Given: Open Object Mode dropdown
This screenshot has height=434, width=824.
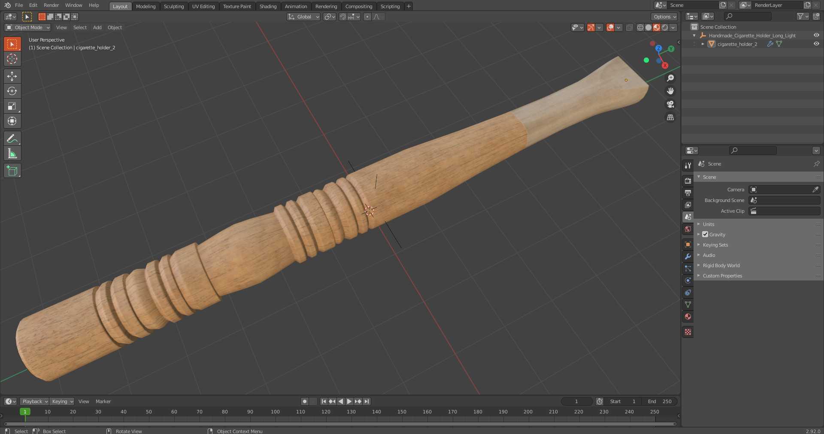Looking at the screenshot, I should tap(28, 27).
